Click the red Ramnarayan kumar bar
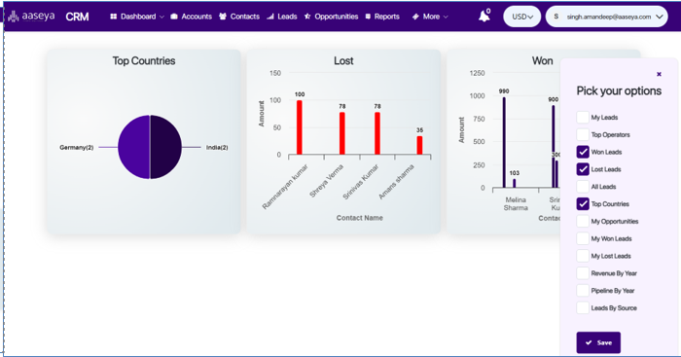Image resolution: width=681 pixels, height=357 pixels. [x=300, y=127]
